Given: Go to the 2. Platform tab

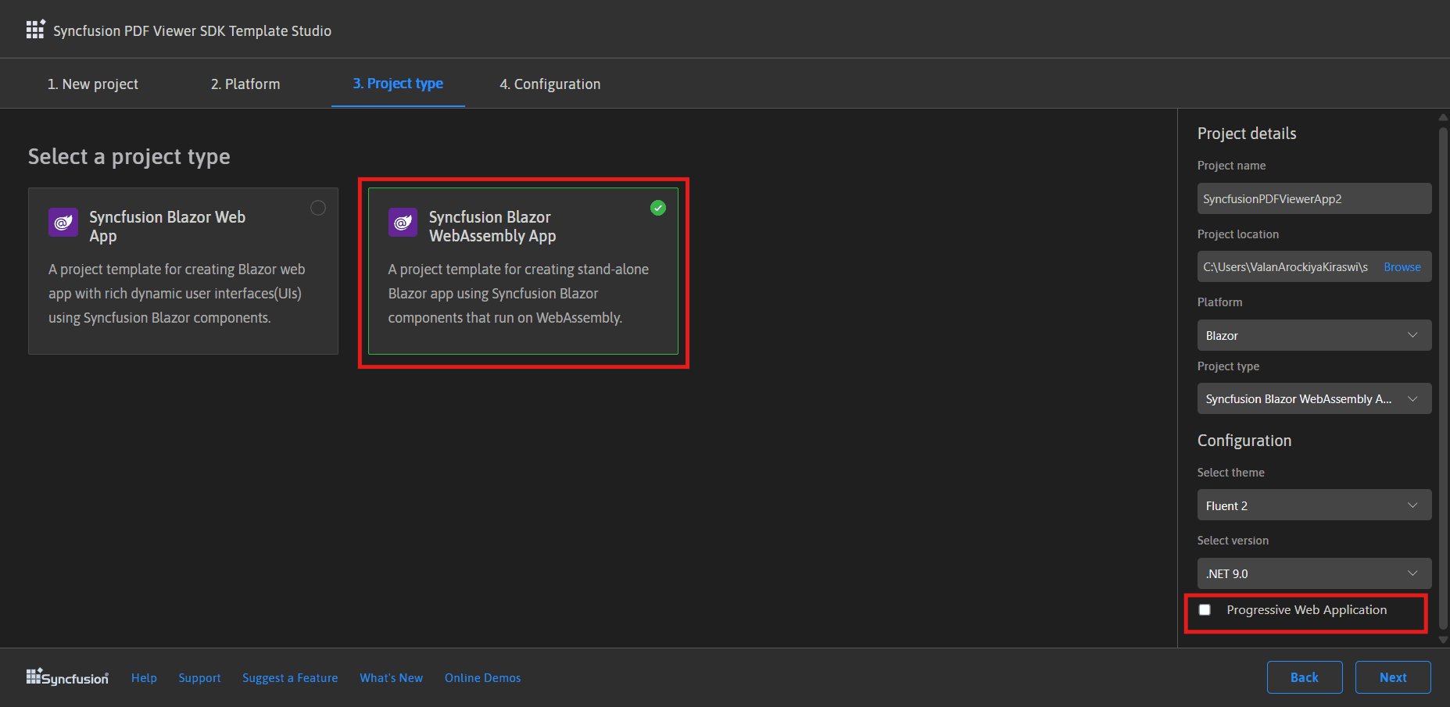Looking at the screenshot, I should coord(245,84).
